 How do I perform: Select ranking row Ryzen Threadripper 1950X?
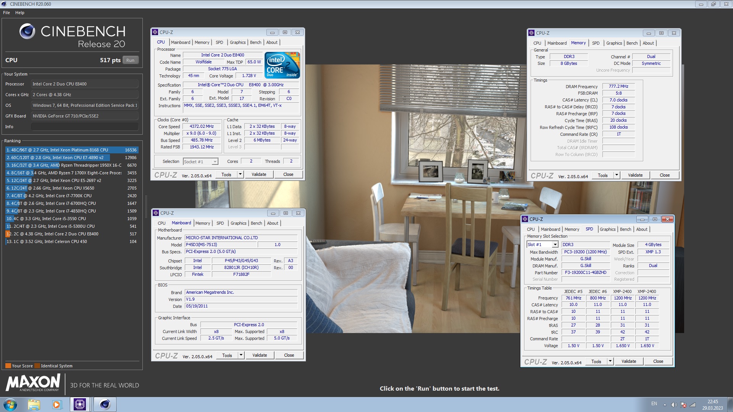(x=71, y=165)
